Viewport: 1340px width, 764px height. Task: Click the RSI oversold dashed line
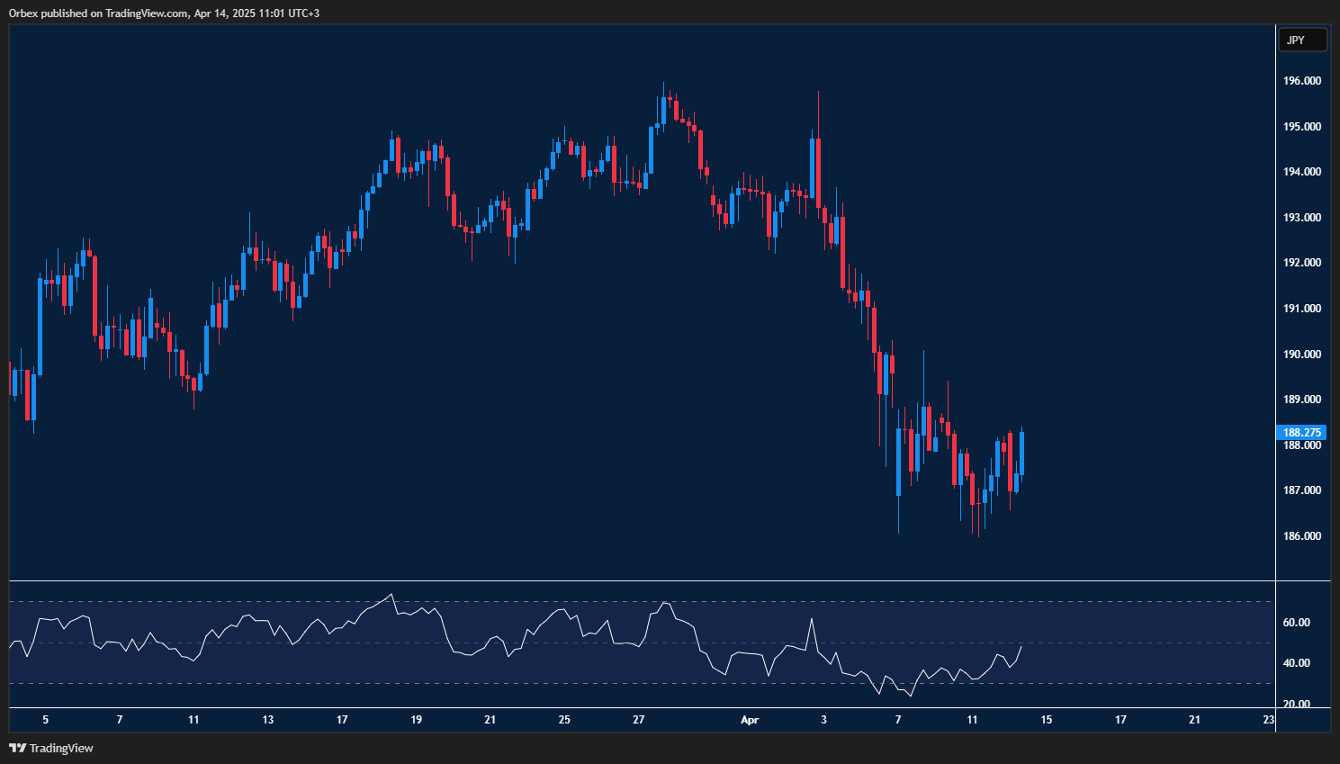(x=630, y=683)
